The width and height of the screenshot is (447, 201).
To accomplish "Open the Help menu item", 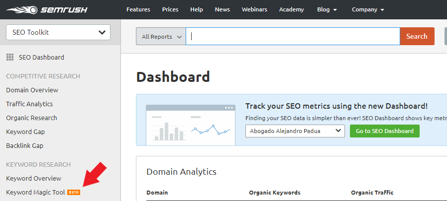I will coord(197,9).
